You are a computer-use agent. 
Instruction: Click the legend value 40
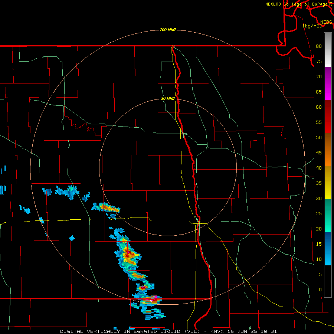coord(319,168)
